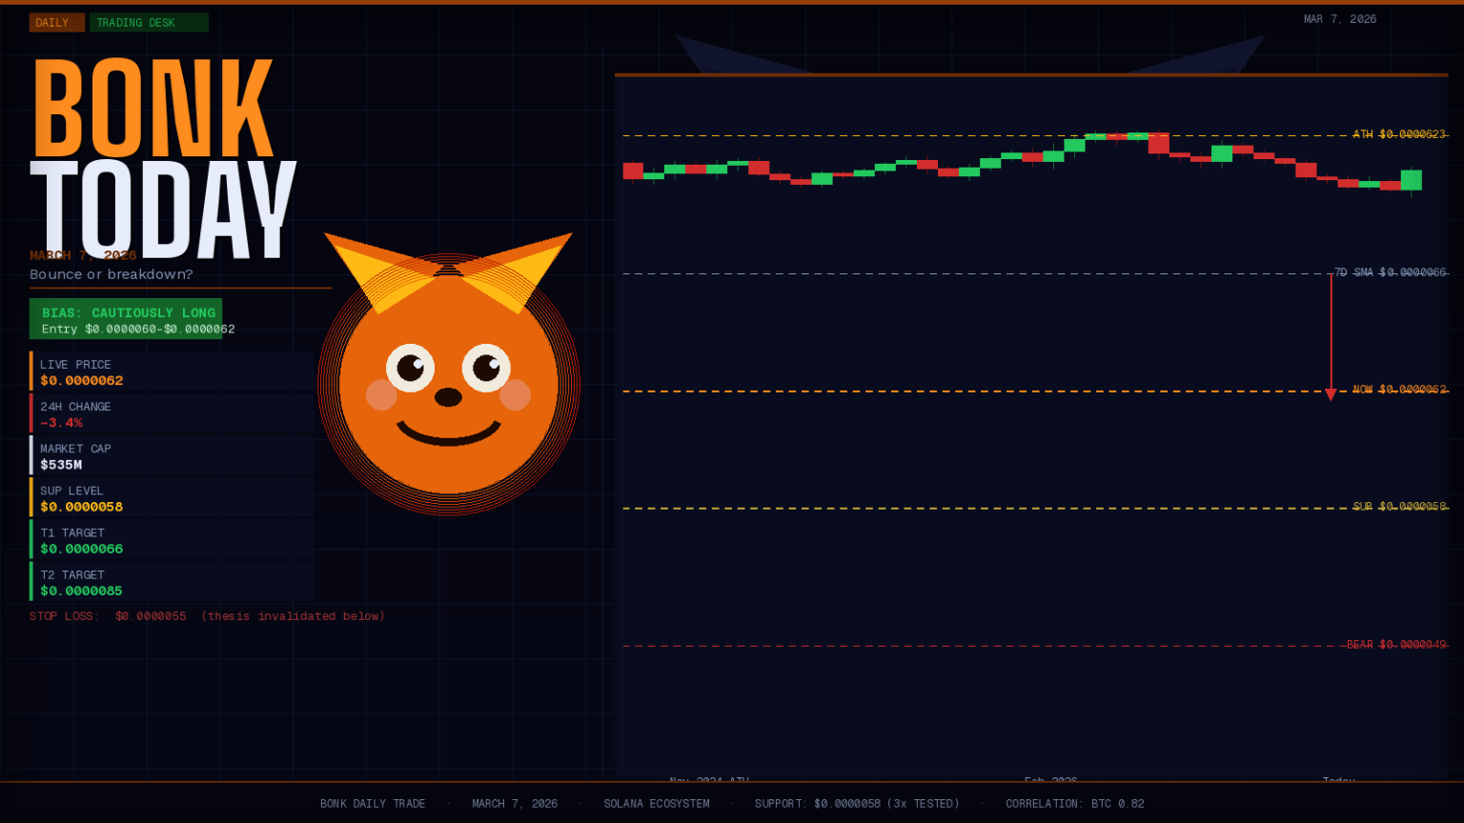
Task: Toggle the BEAR $0.0000049 warning line
Action: tap(1394, 644)
